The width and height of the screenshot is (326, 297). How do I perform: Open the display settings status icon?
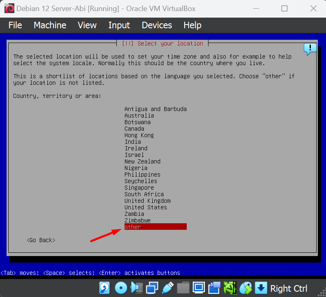click(199, 288)
